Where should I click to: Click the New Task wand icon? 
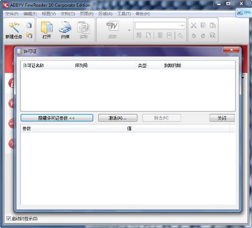(x=14, y=27)
